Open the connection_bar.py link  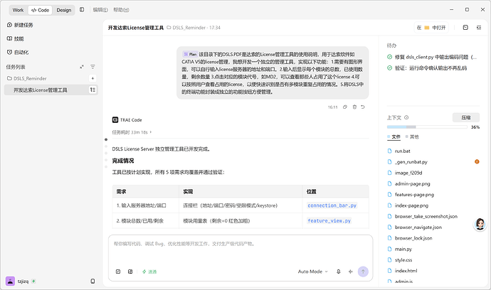[x=332, y=205]
